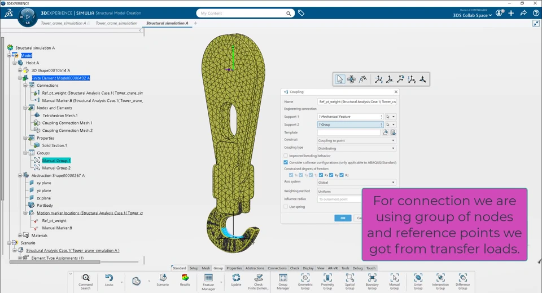The width and height of the screenshot is (542, 293).
Task: Switch to the Mesh ribbon tab
Action: point(206,268)
